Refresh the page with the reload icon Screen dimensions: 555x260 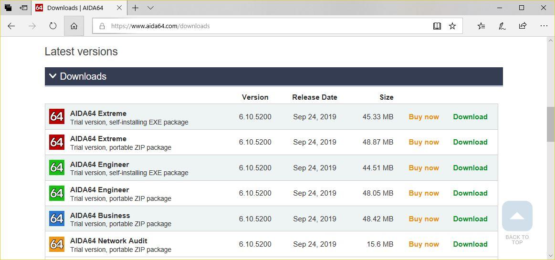pyautogui.click(x=53, y=26)
